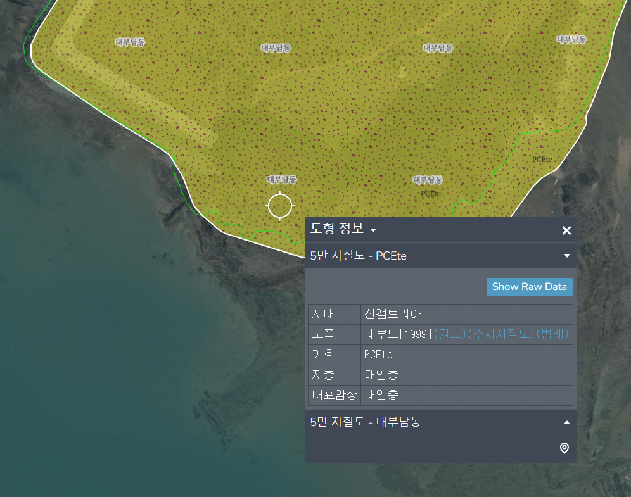Click the 선캠브리아 value in the 시대 row
This screenshot has height=497, width=631.
[x=393, y=314]
